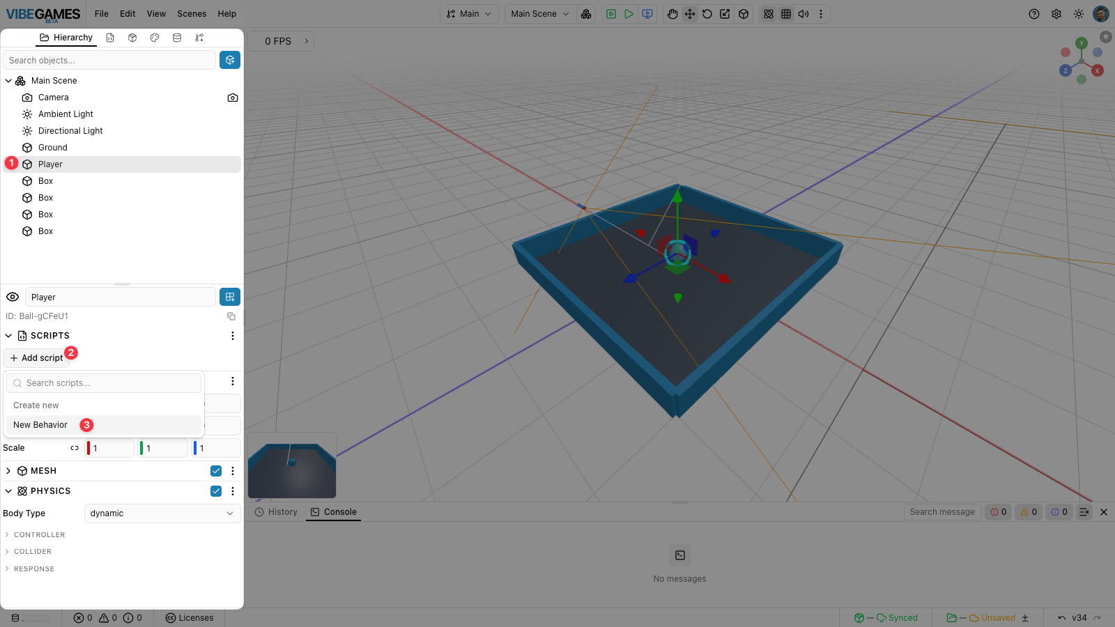
Task: Toggle the audio speaker
Action: [803, 14]
